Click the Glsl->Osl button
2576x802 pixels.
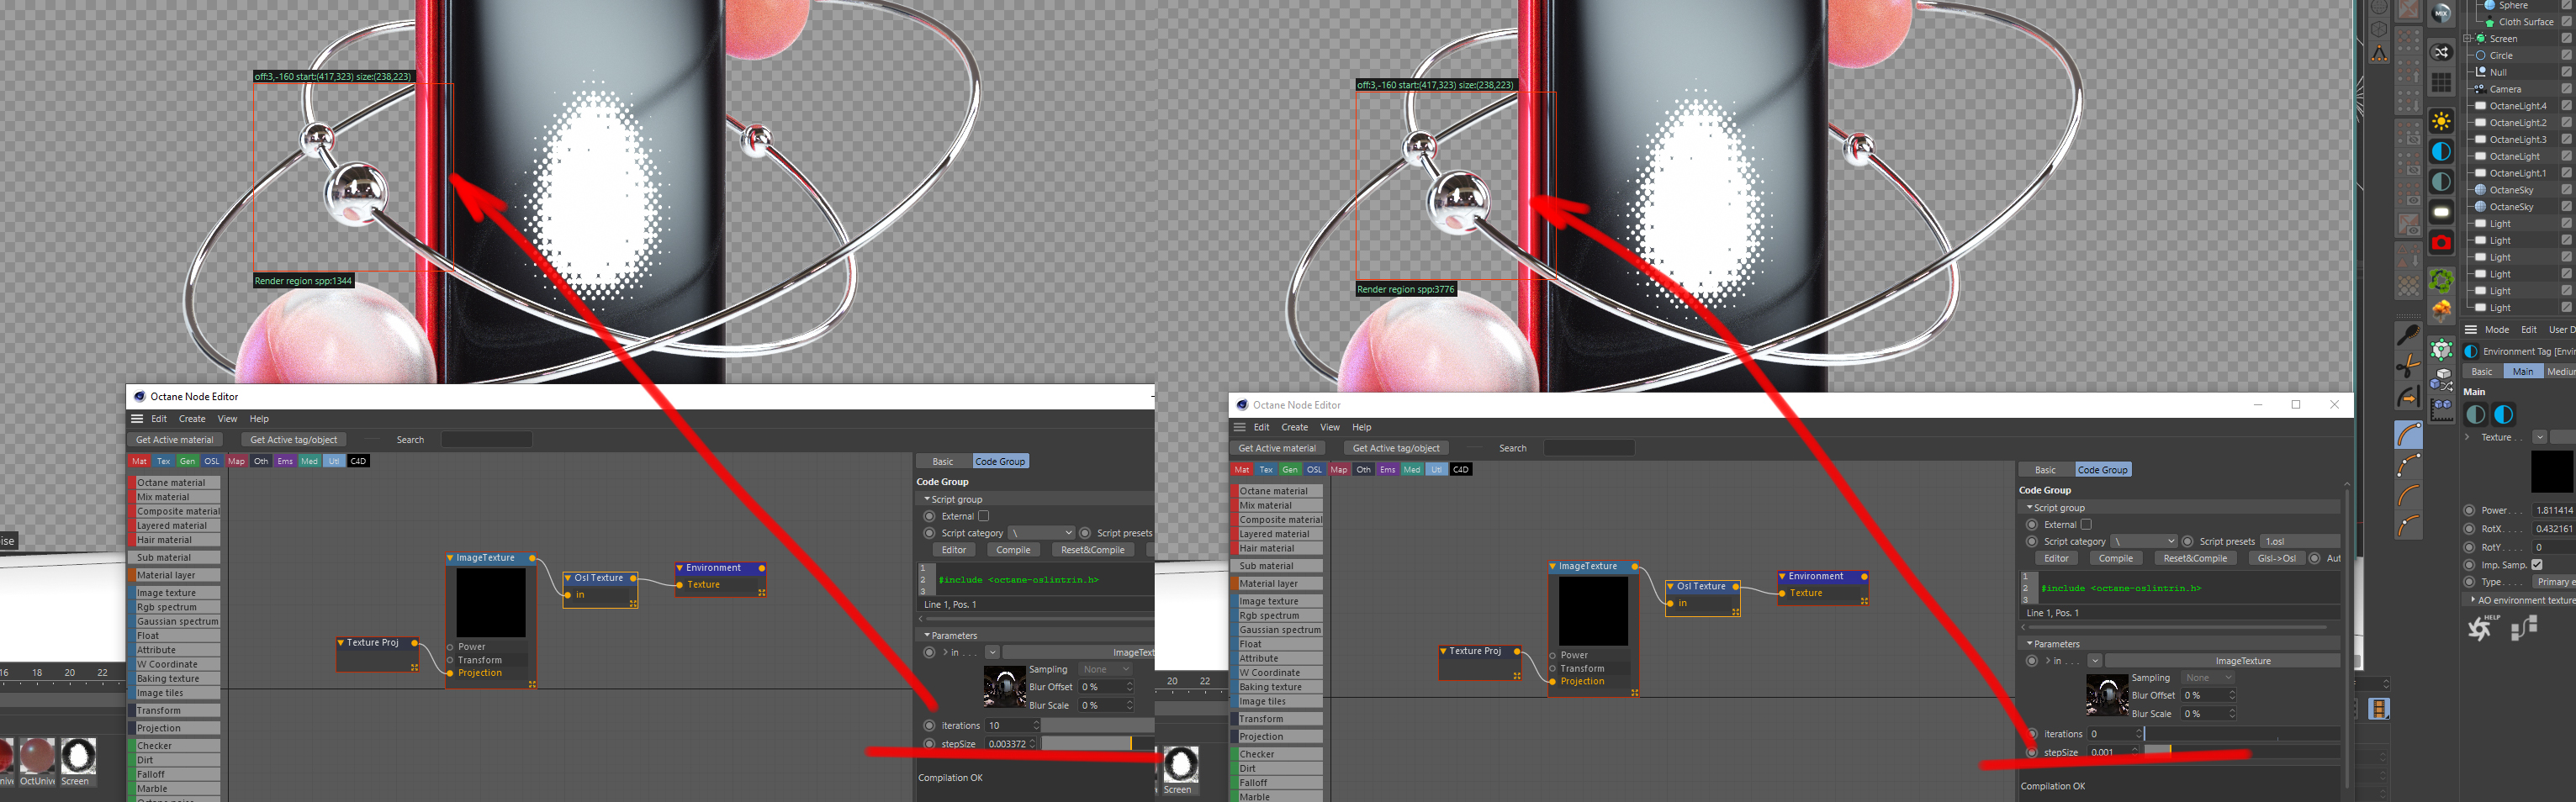[2277, 559]
